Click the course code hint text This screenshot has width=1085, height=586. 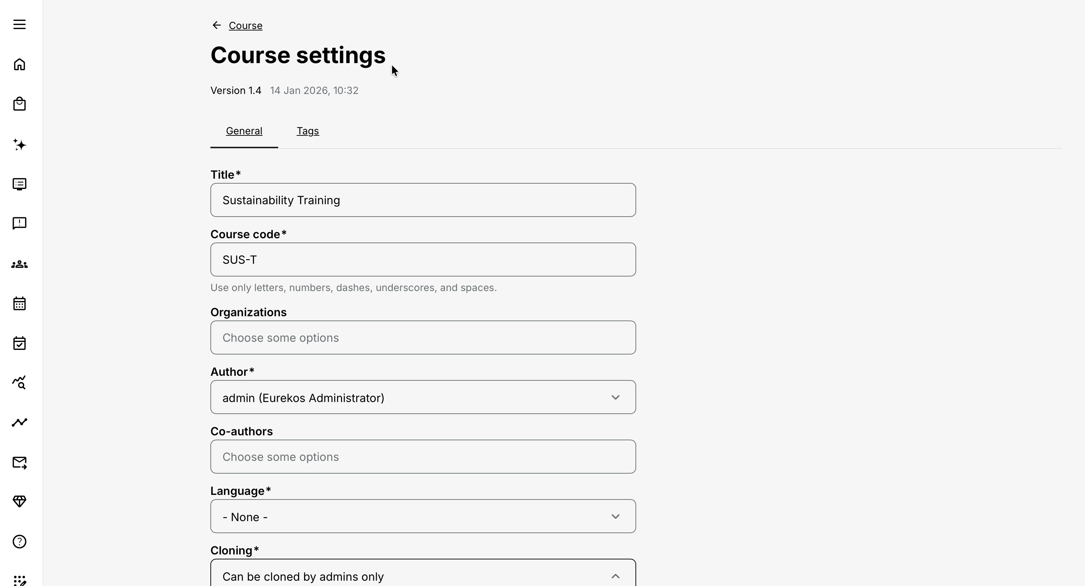pyautogui.click(x=353, y=288)
